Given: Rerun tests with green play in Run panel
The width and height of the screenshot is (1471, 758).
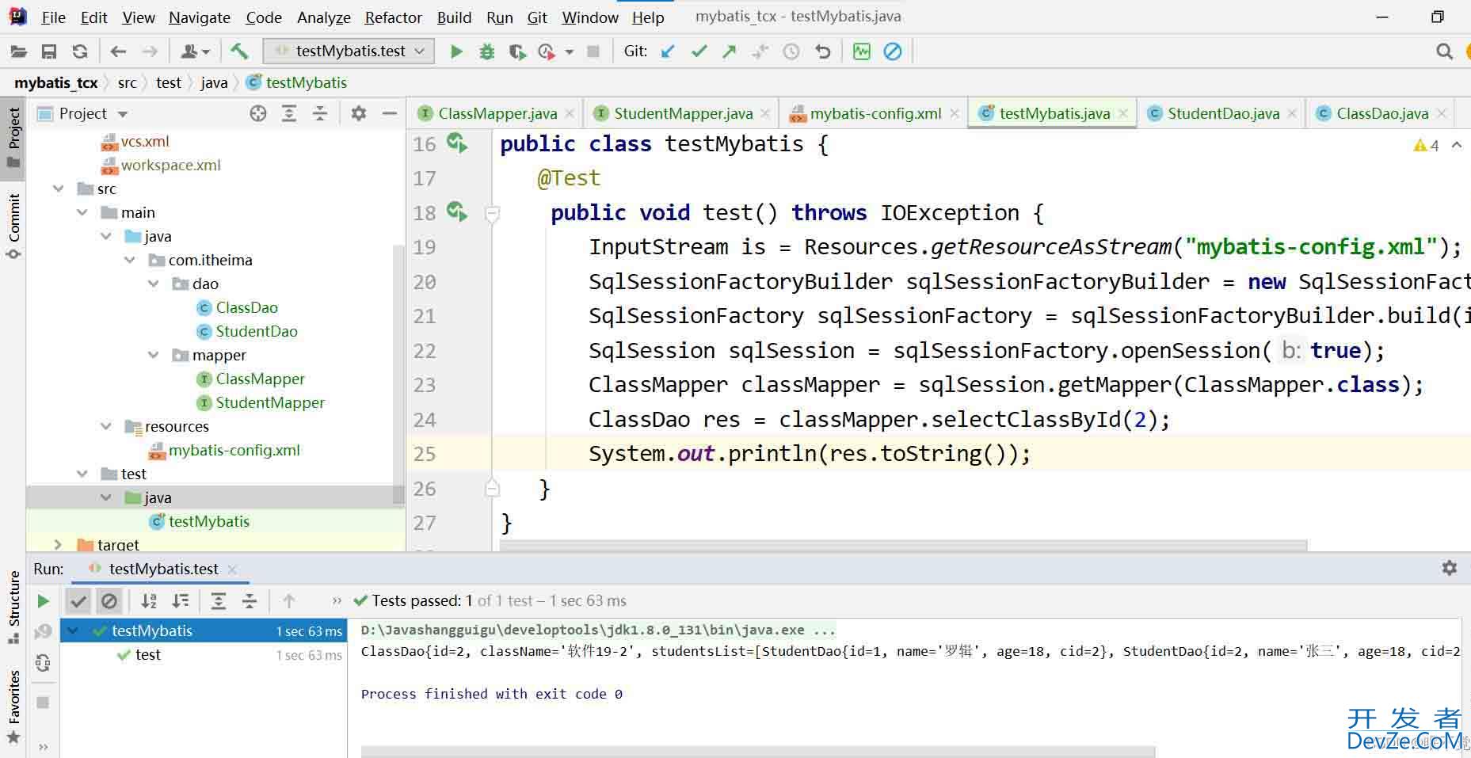Looking at the screenshot, I should 44,601.
